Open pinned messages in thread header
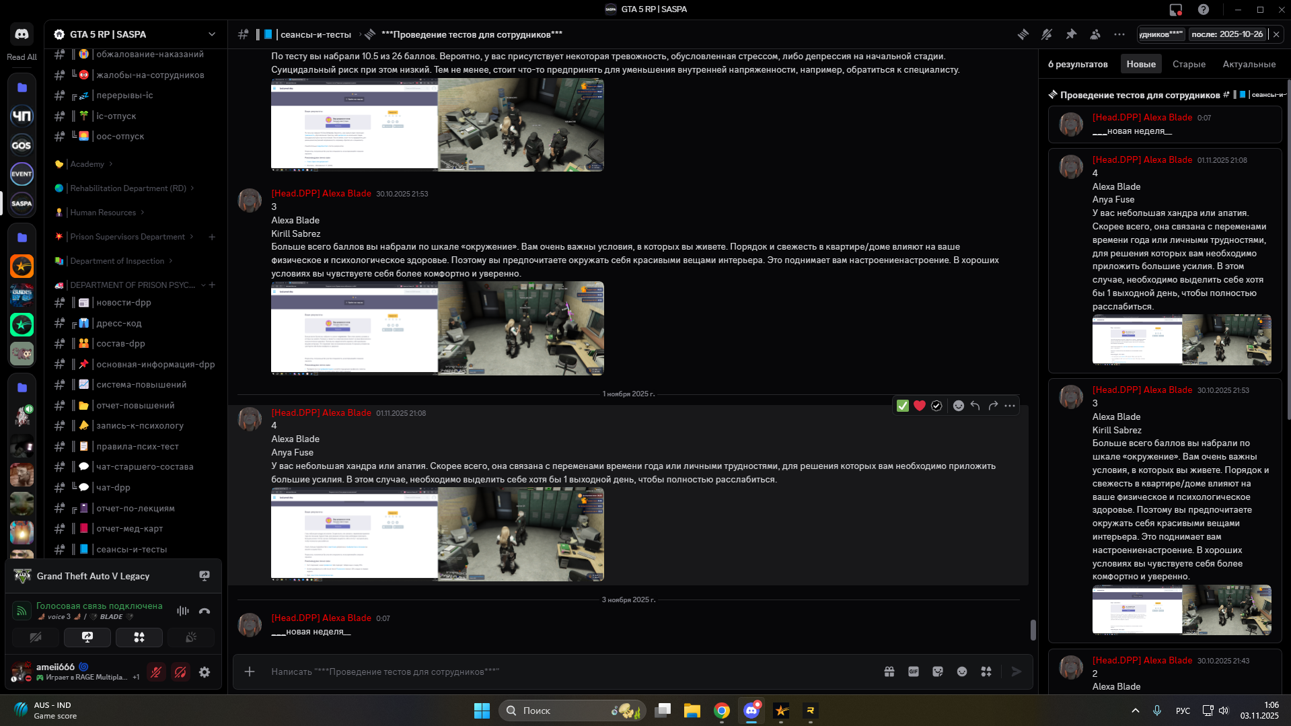The image size is (1291, 726). click(x=1071, y=34)
